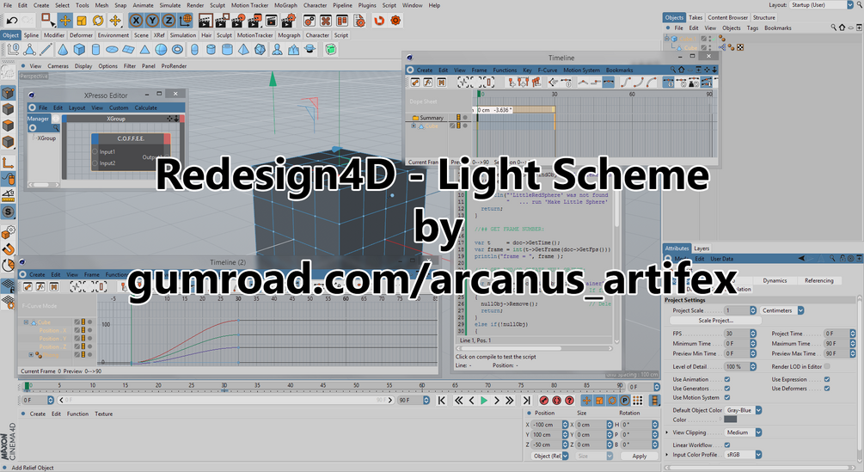Viewport: 864px width, 472px height.
Task: Click the Apply button in coordinates
Action: click(x=639, y=456)
